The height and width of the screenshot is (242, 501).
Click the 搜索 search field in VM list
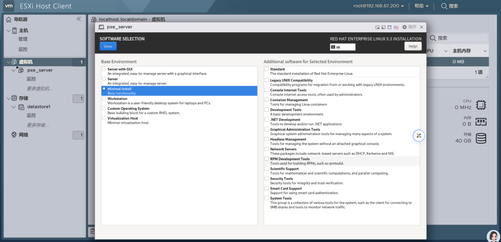point(458,38)
